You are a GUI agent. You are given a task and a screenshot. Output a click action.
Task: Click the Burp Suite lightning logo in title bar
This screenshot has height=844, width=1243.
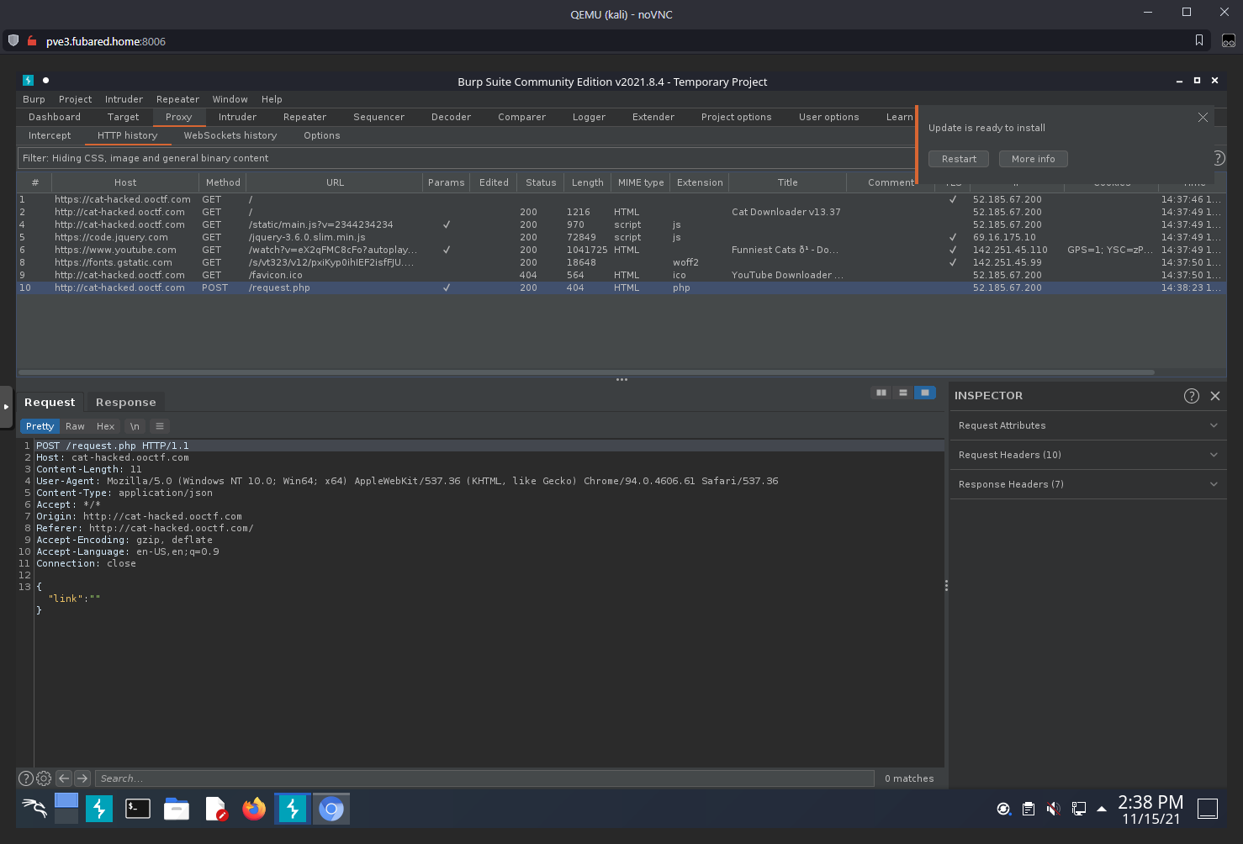click(x=28, y=81)
